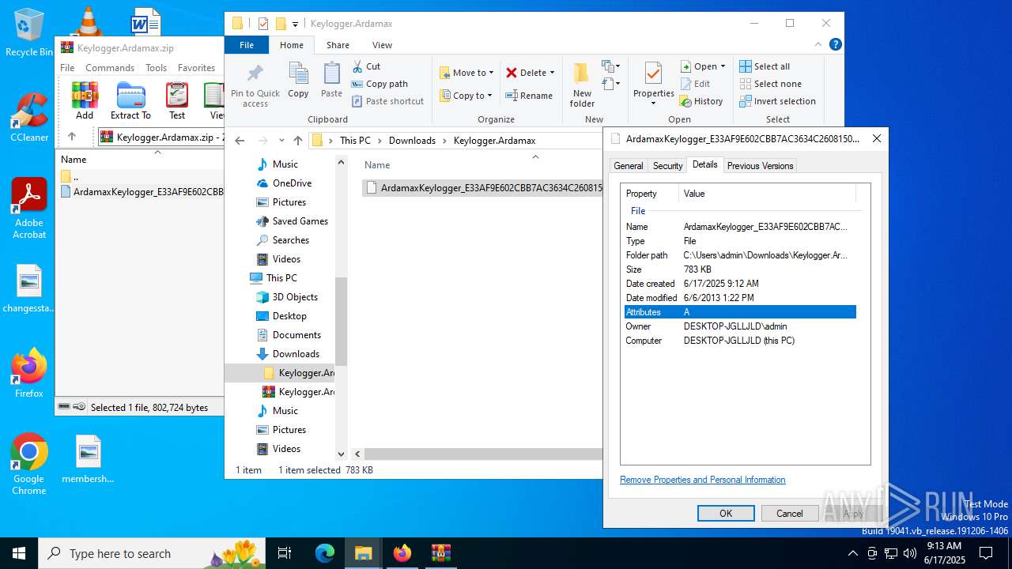Click the Name column header in Explorer

[x=377, y=165]
